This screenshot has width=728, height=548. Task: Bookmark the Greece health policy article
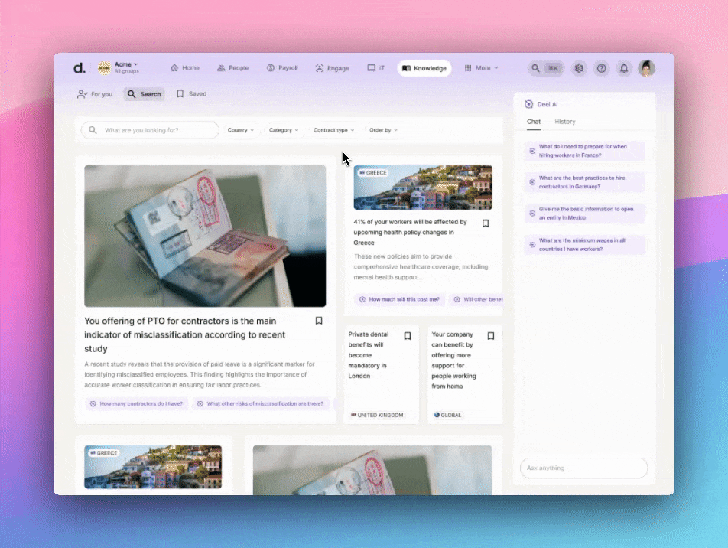[486, 223]
